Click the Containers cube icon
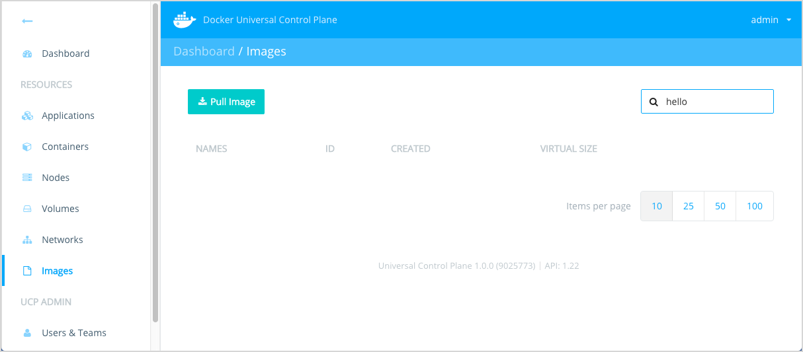Screen dimensions: 803x352 point(27,147)
